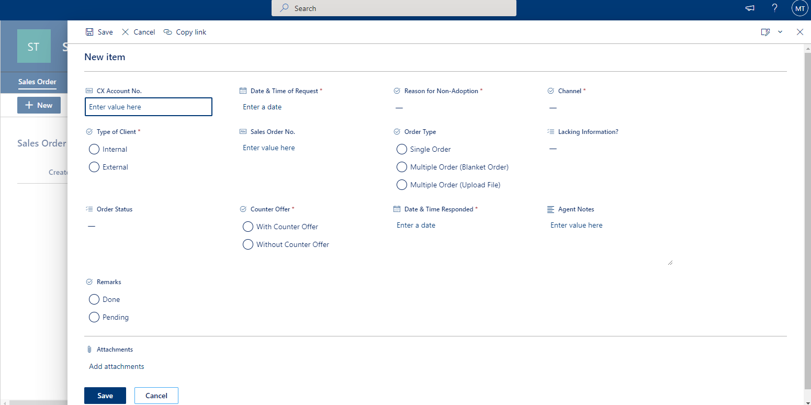Select the Internal client type radio button
This screenshot has width=811, height=405.
(x=94, y=149)
